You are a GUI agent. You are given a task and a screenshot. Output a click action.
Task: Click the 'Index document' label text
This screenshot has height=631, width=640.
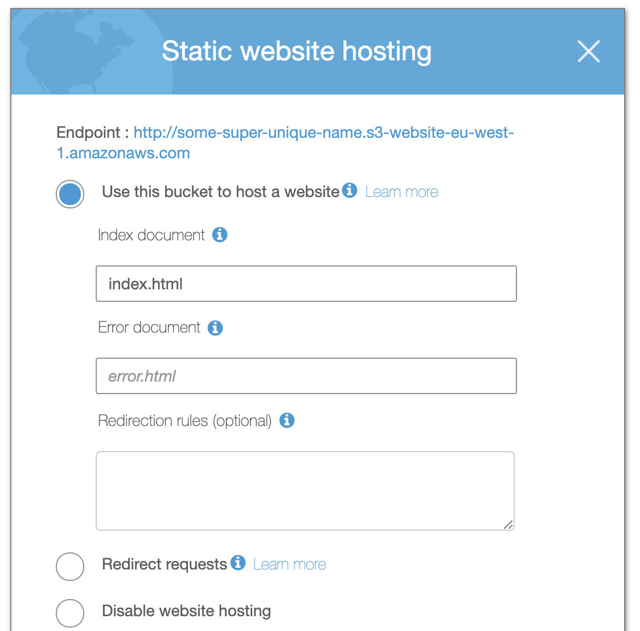click(x=151, y=235)
